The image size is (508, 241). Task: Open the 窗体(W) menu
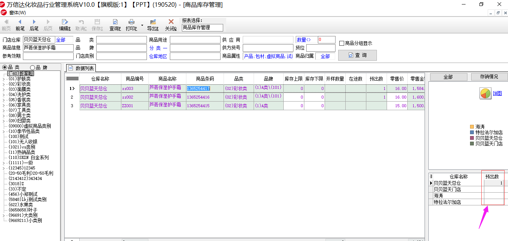click(x=17, y=13)
